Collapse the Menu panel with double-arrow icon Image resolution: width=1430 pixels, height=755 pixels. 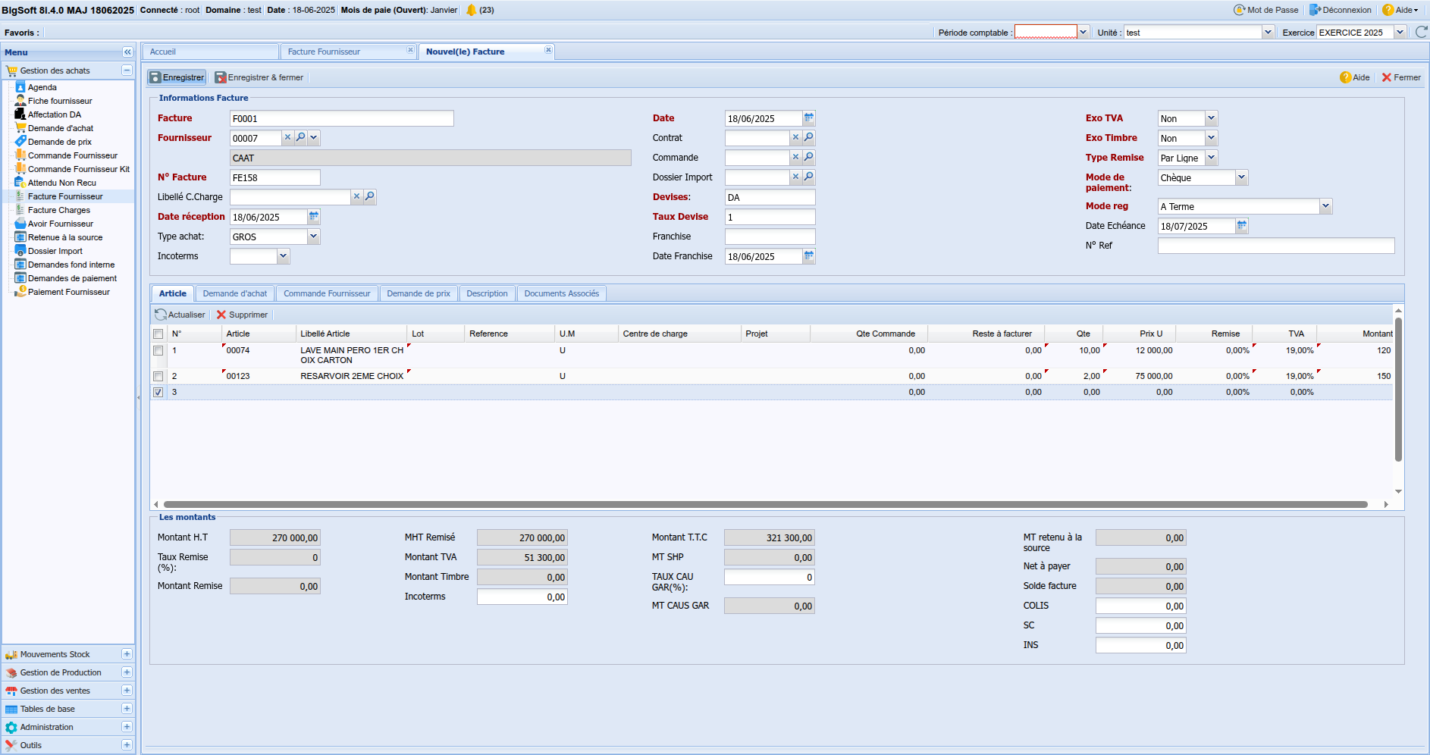127,52
